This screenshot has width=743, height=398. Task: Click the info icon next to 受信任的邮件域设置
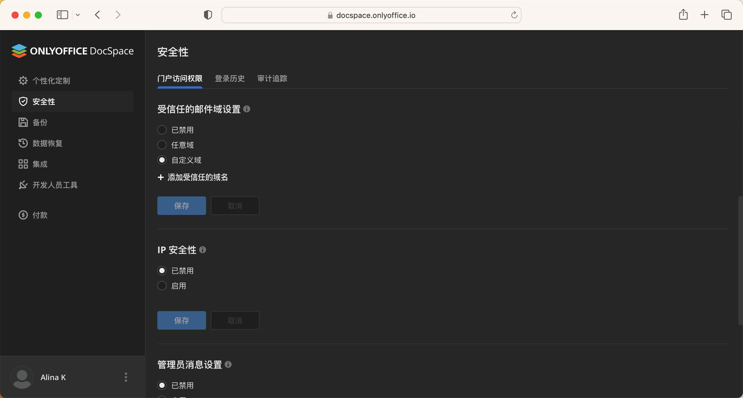pyautogui.click(x=246, y=109)
